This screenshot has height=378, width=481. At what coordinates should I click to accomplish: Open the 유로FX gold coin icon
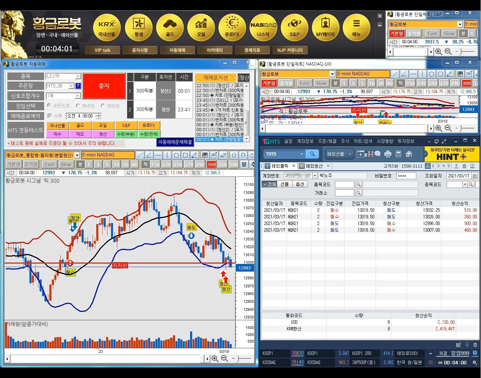click(x=232, y=28)
